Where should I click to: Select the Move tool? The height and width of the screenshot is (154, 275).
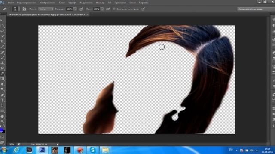(2, 21)
